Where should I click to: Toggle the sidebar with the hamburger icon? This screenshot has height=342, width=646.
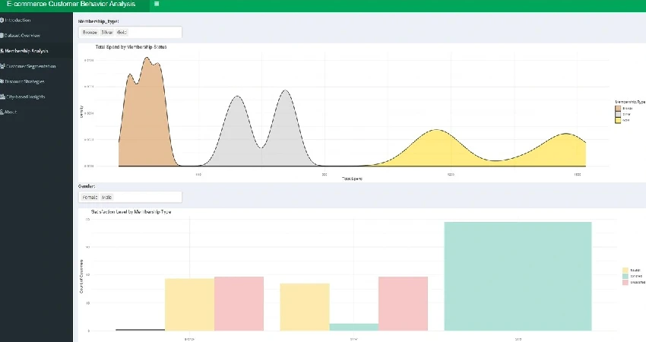[x=157, y=4]
